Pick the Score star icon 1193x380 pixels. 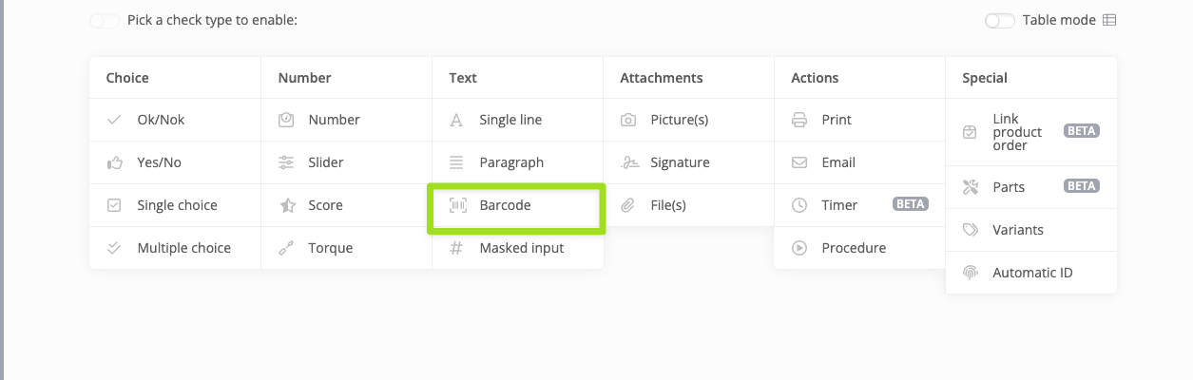click(x=286, y=205)
